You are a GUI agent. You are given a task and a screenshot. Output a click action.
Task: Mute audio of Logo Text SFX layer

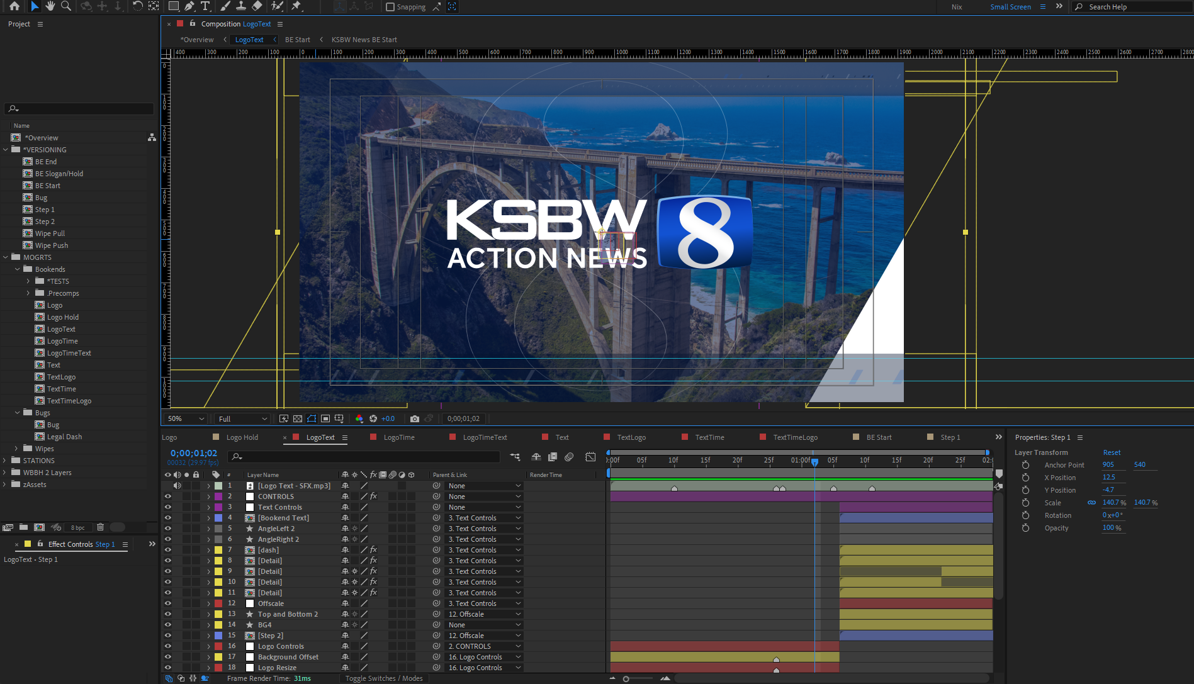[x=177, y=486]
